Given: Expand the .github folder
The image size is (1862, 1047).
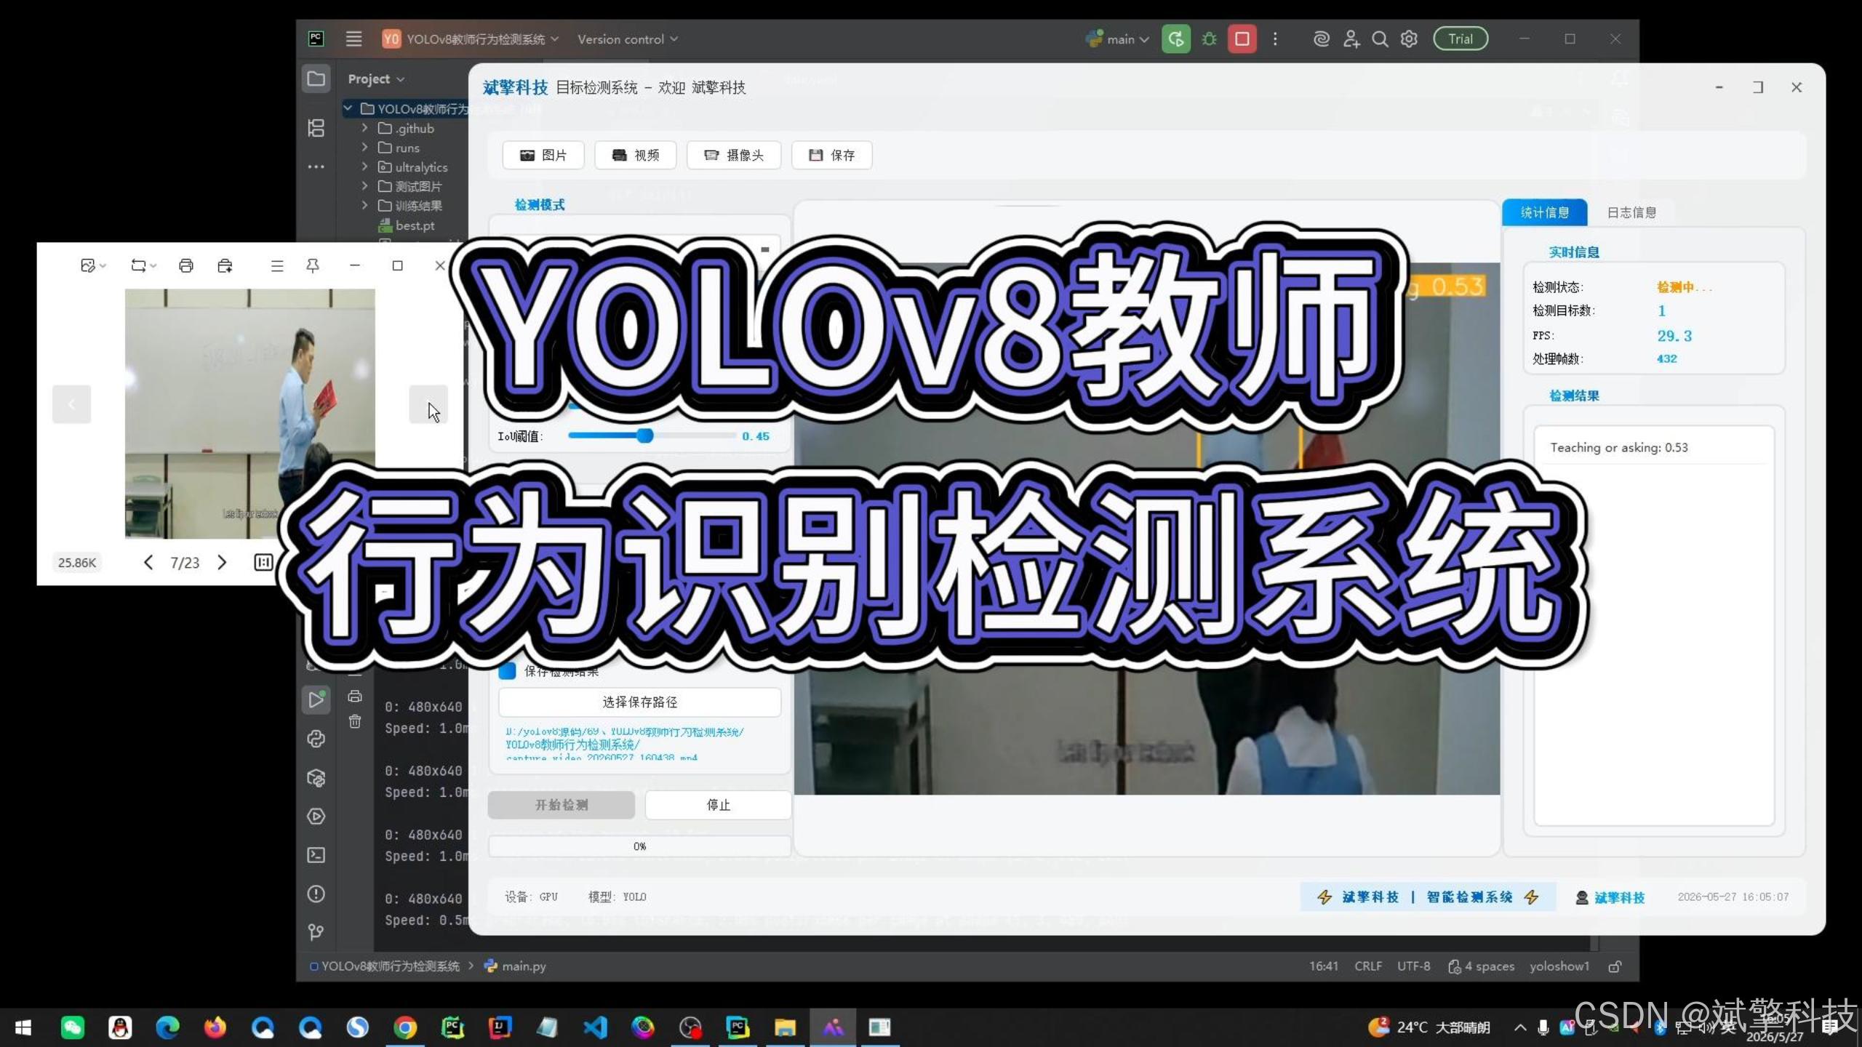Looking at the screenshot, I should click(365, 128).
